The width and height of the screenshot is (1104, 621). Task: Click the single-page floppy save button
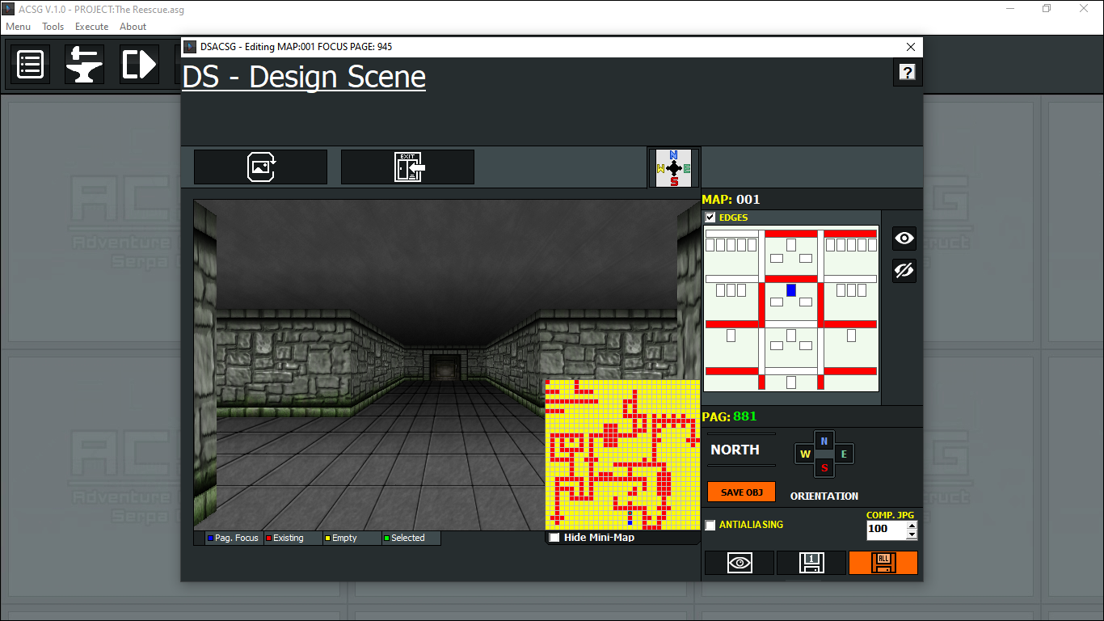811,563
